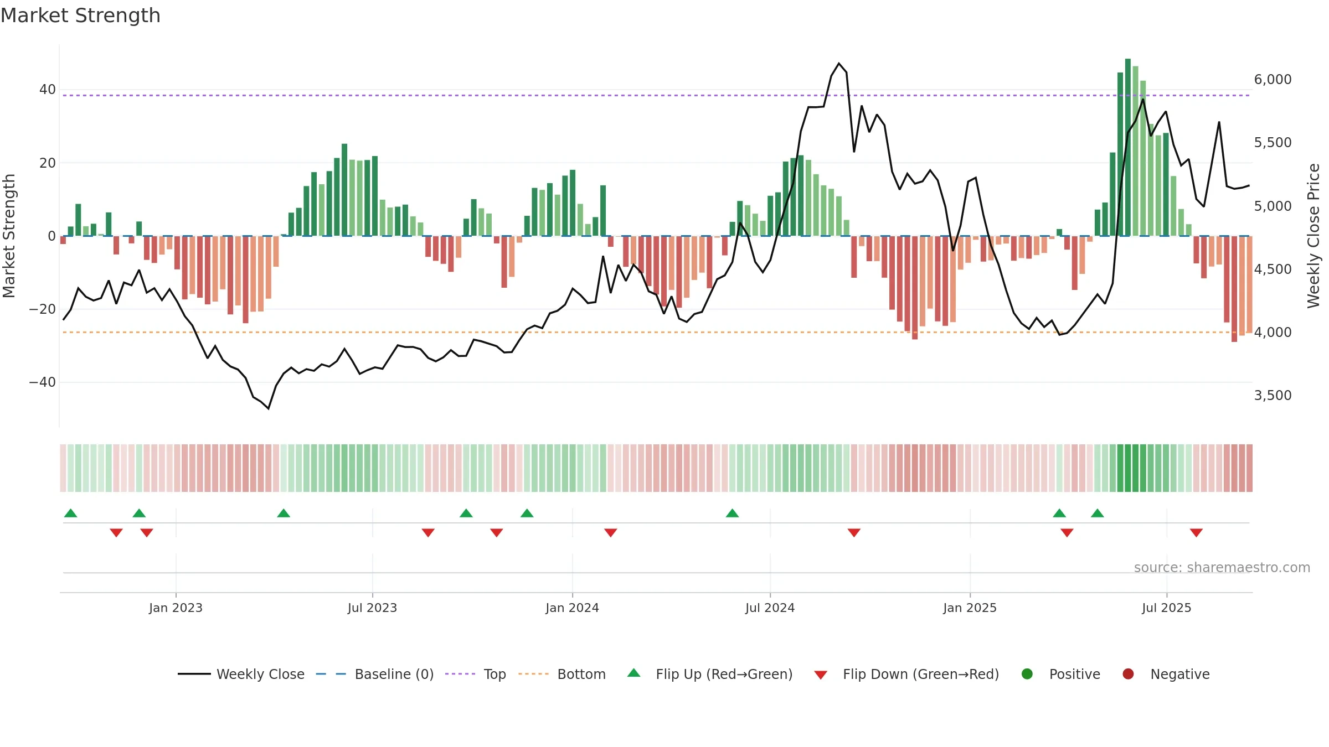The image size is (1329, 747).
Task: Click the darkest green heatmap cell near June 2025
Action: click(1127, 468)
